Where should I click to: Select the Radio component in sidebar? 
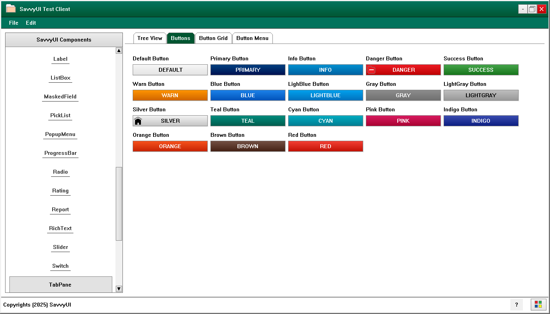click(x=60, y=172)
